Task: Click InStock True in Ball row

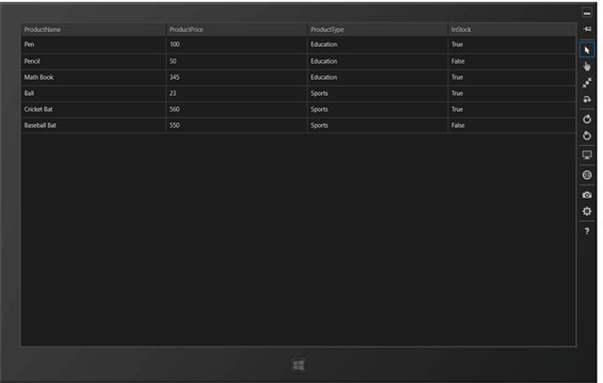Action: click(512, 93)
